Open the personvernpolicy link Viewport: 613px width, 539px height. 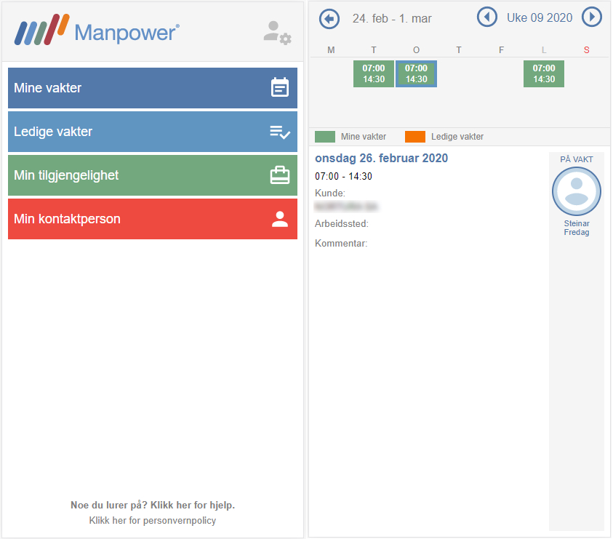coord(153,521)
